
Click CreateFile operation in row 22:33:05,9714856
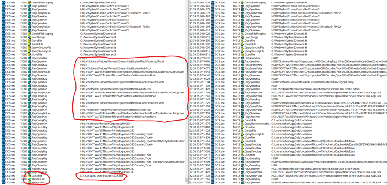(251, 141)
